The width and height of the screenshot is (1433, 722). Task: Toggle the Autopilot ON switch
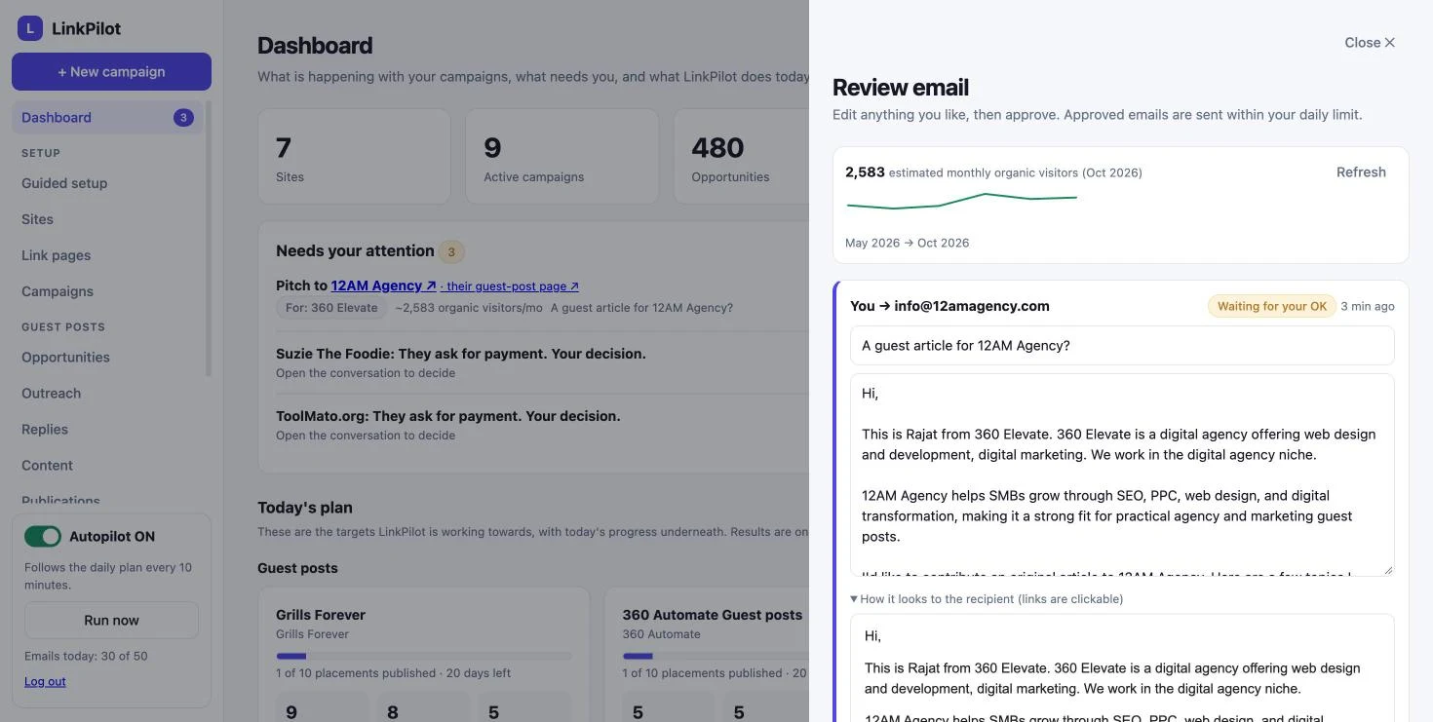pyautogui.click(x=43, y=537)
